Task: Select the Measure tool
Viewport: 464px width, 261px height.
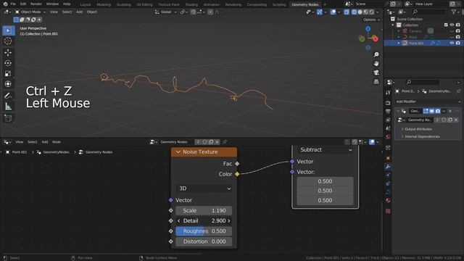Action: [x=8, y=107]
